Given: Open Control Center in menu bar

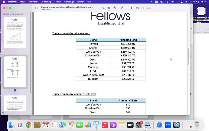Looking at the screenshot, I should 182,2.
